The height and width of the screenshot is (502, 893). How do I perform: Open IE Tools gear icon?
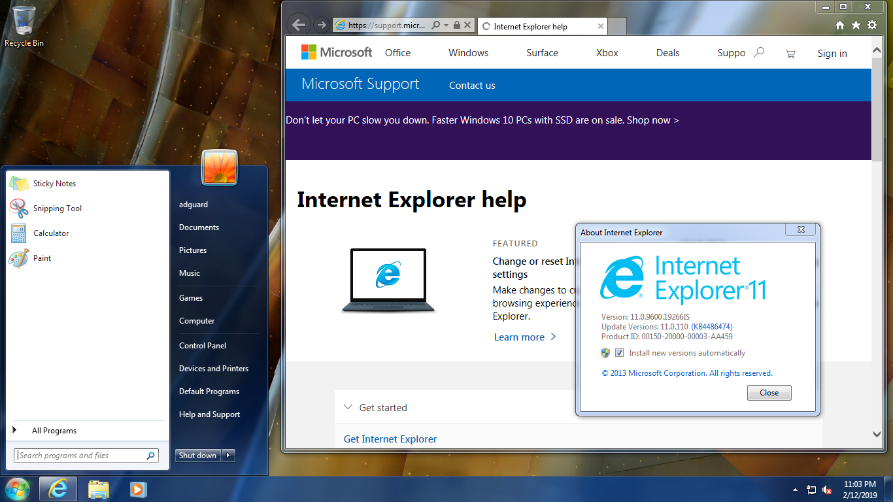[872, 25]
